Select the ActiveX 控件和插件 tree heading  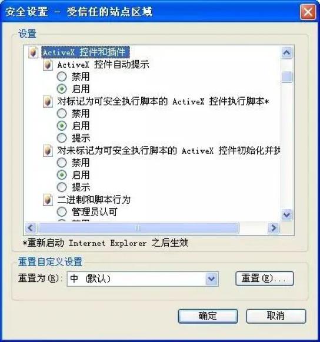tap(85, 52)
